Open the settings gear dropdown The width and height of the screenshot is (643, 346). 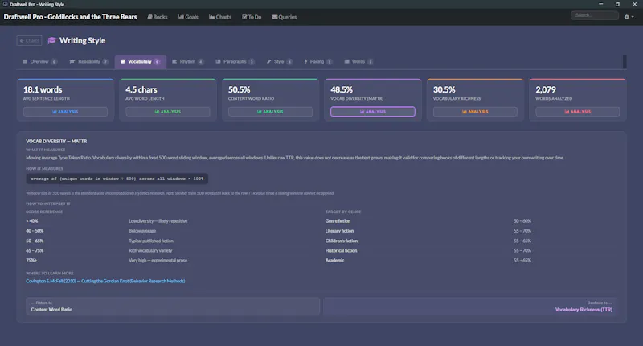pyautogui.click(x=629, y=17)
